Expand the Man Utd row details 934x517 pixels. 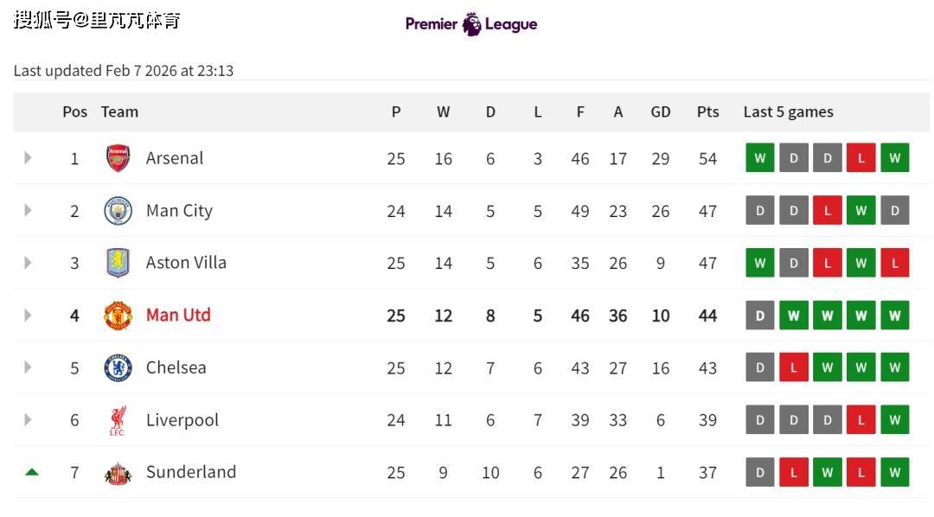[28, 316]
